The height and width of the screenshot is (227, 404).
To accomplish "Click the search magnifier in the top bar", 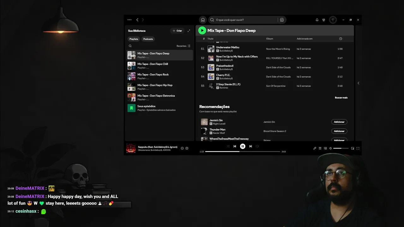I will 212,20.
